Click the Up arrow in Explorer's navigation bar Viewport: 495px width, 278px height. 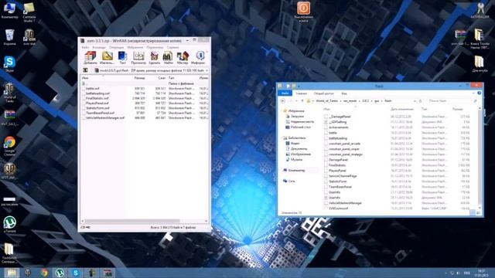[x=302, y=101]
